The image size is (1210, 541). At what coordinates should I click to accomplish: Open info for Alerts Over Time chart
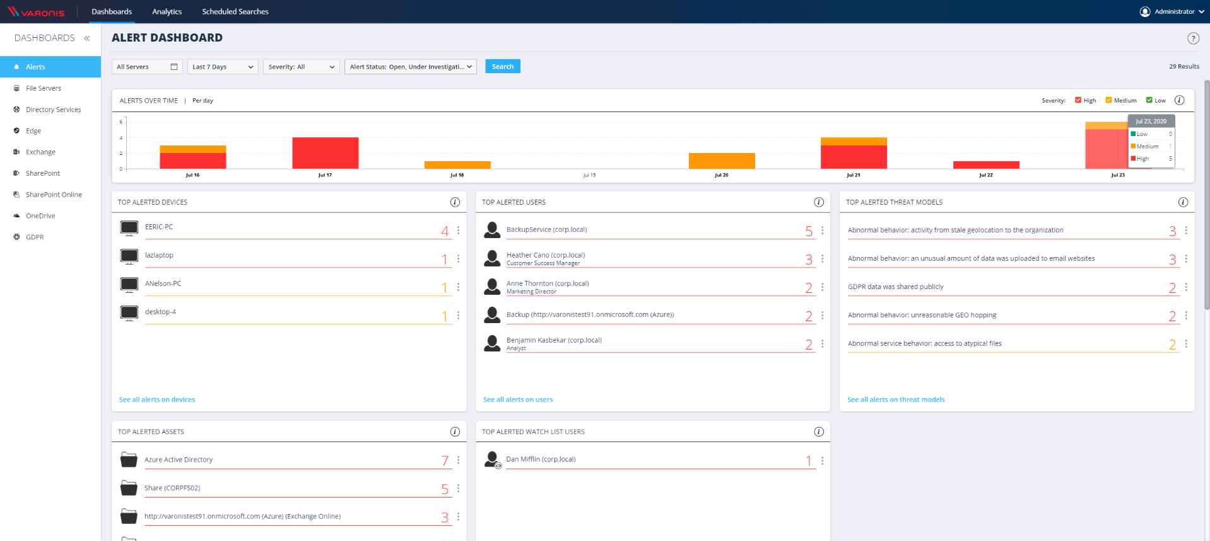[x=1179, y=100]
